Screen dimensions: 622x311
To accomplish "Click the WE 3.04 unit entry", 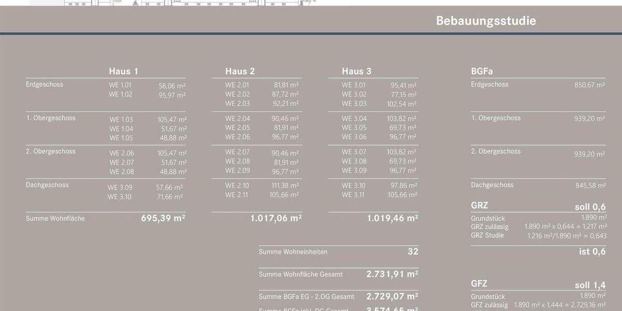I will click(x=354, y=119).
